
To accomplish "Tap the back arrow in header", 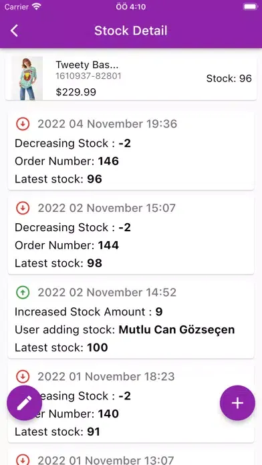I will [14, 31].
